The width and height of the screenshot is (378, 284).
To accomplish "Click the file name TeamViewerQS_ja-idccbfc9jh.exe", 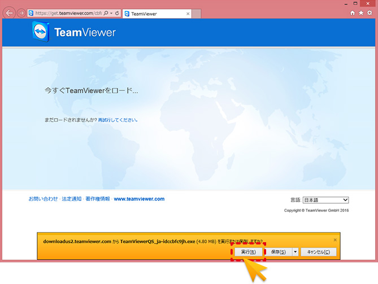I will [158, 241].
